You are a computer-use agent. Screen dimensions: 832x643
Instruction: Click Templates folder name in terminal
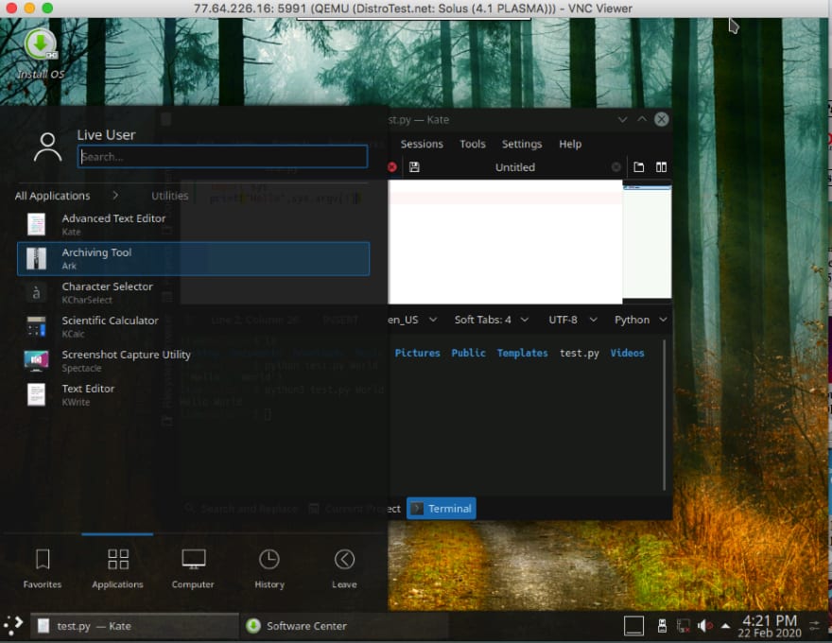(x=522, y=353)
